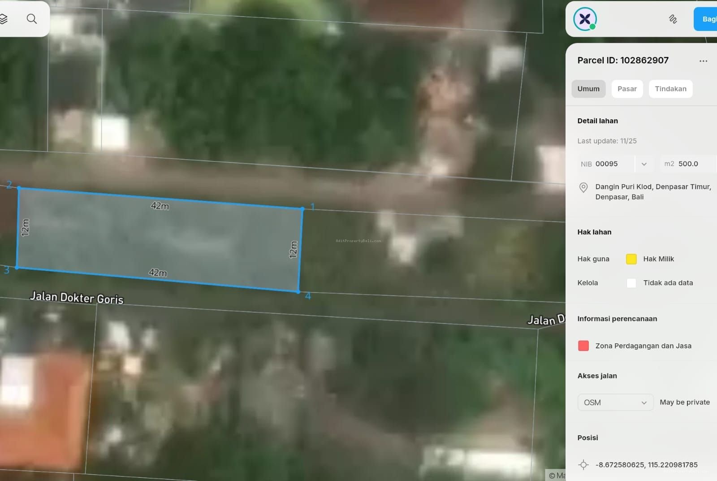
Task: Click the red Zona Perdagangan swatch
Action: (583, 346)
